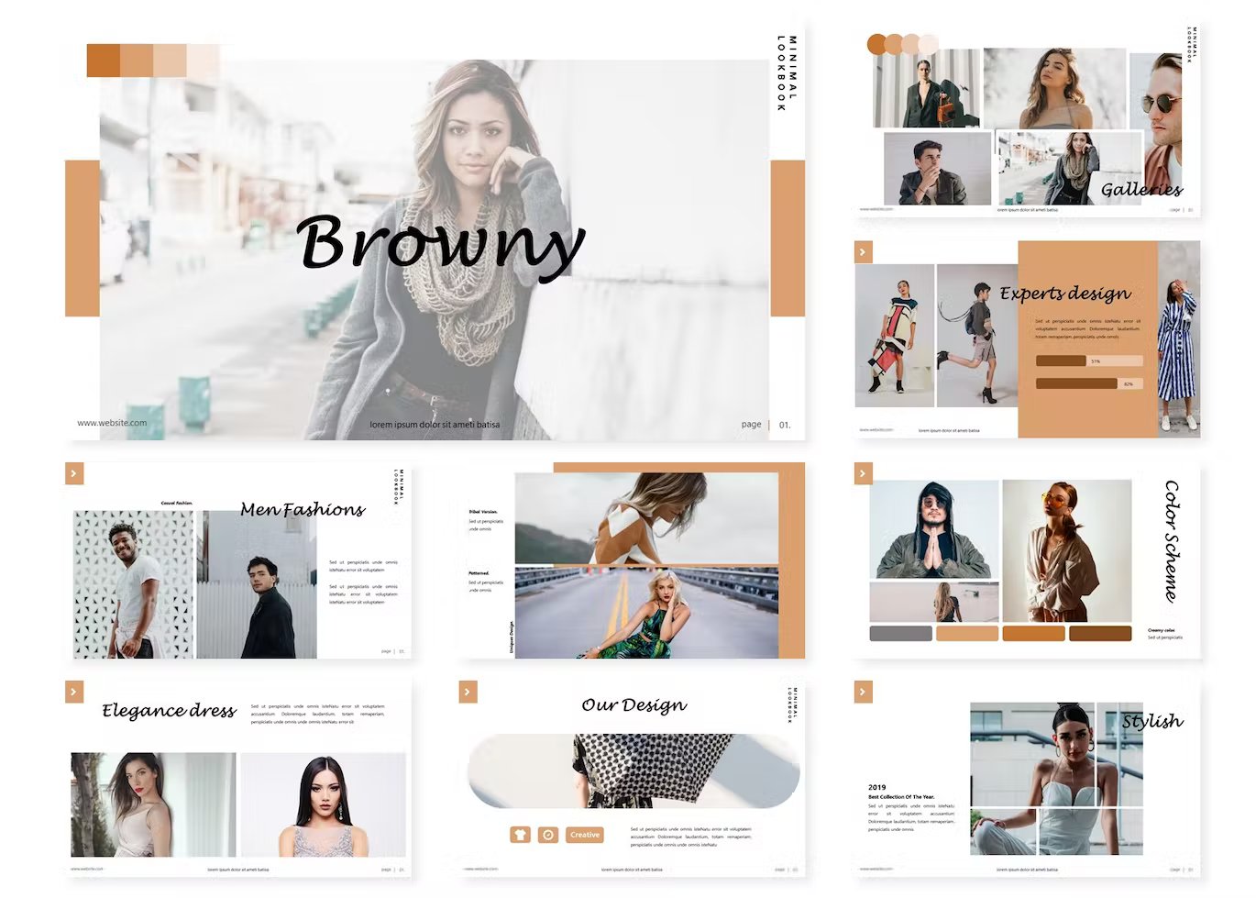
Task: Select the blonde woman sitting on road photo
Action: click(646, 613)
